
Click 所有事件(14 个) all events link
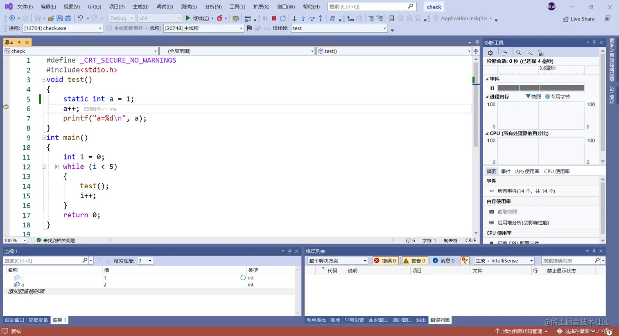[x=526, y=191]
